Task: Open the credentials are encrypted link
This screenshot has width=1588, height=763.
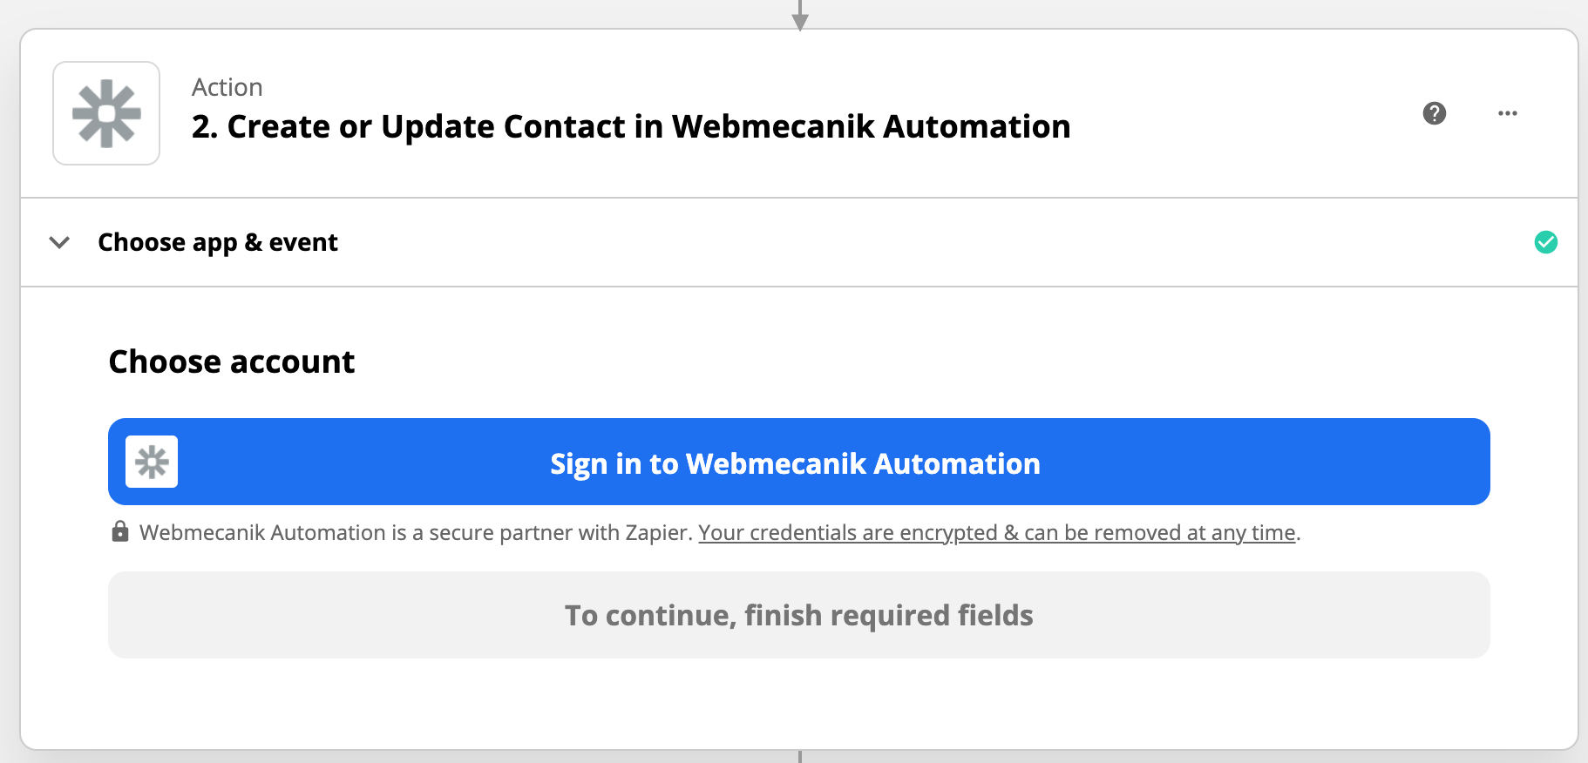Action: click(x=997, y=532)
